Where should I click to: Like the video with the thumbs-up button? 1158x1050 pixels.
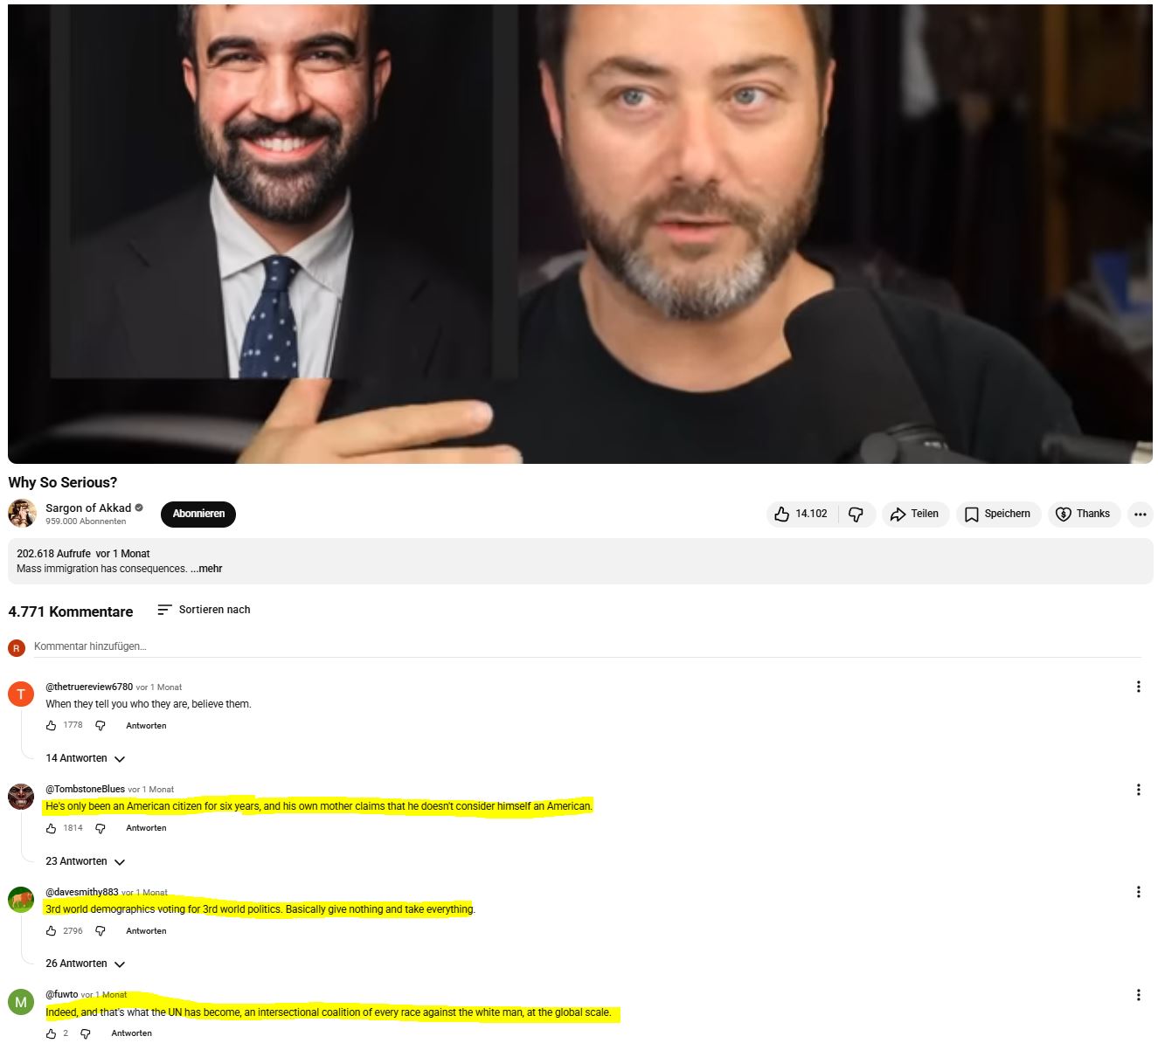[801, 514]
